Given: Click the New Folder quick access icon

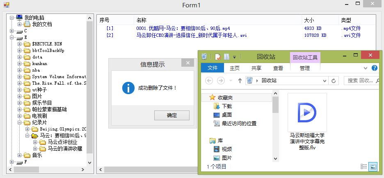Looking at the screenshot, I should click(x=226, y=57).
